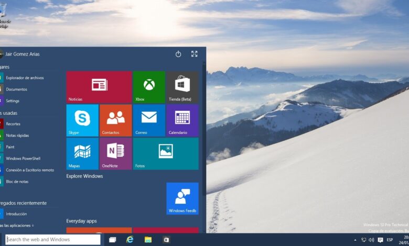409x246 pixels.
Task: Click the Jair Gomez Arias user name
Action: [23, 54]
